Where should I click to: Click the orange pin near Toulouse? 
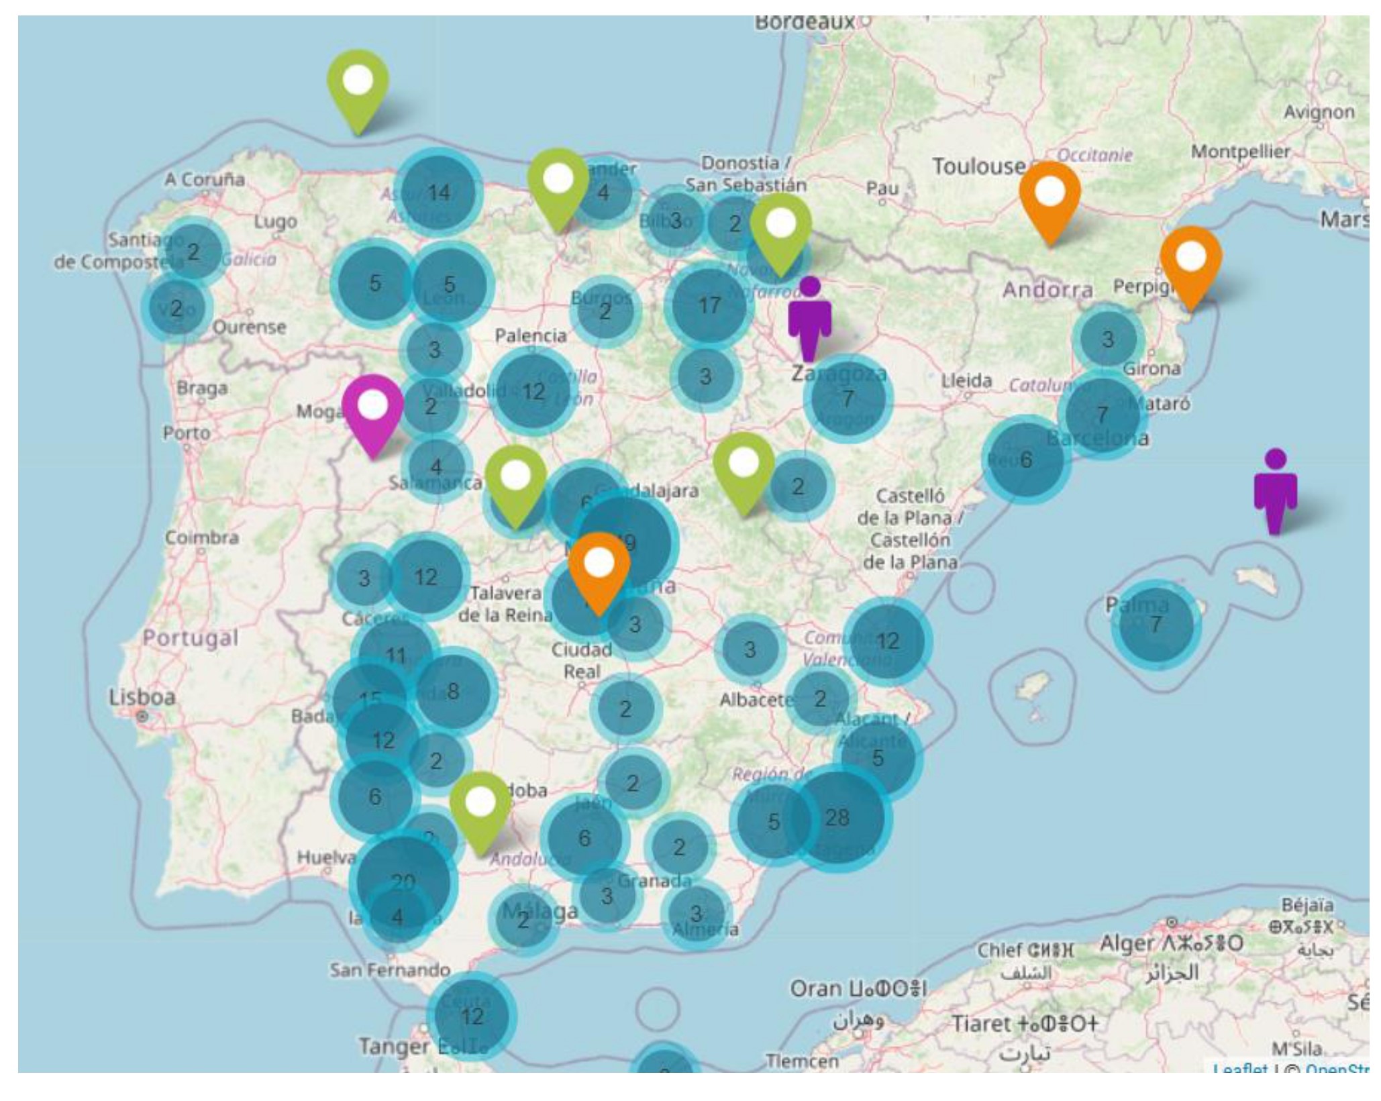pos(1049,195)
